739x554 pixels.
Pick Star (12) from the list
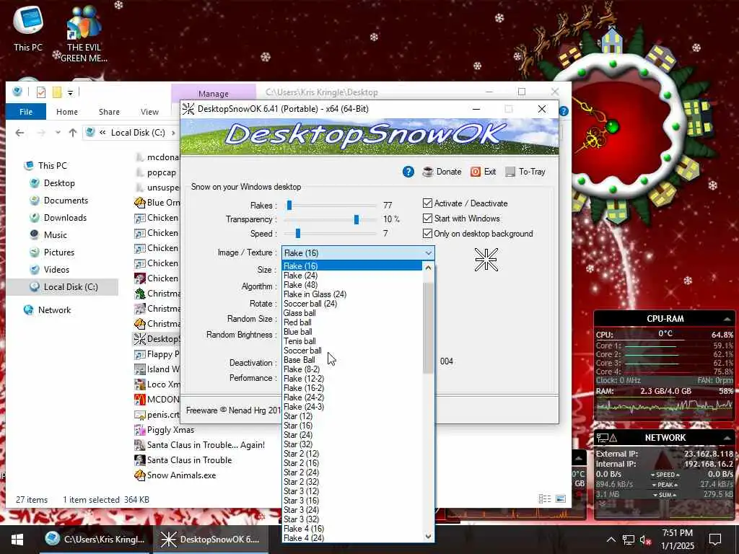tap(351, 416)
